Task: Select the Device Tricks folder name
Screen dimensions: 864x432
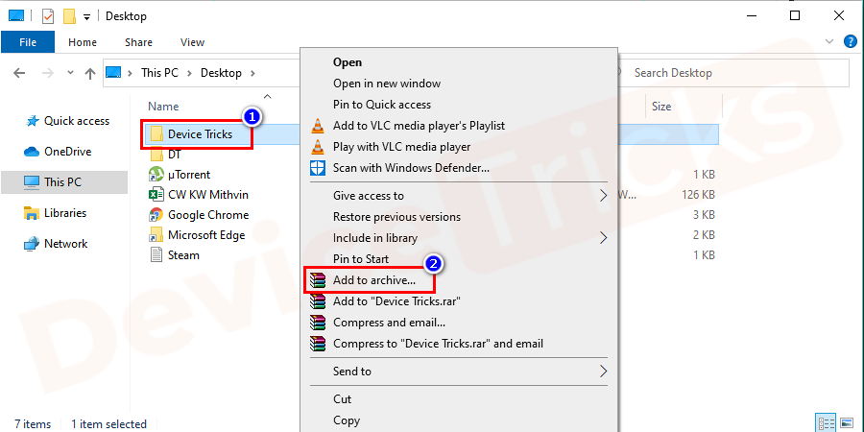Action: click(x=200, y=133)
